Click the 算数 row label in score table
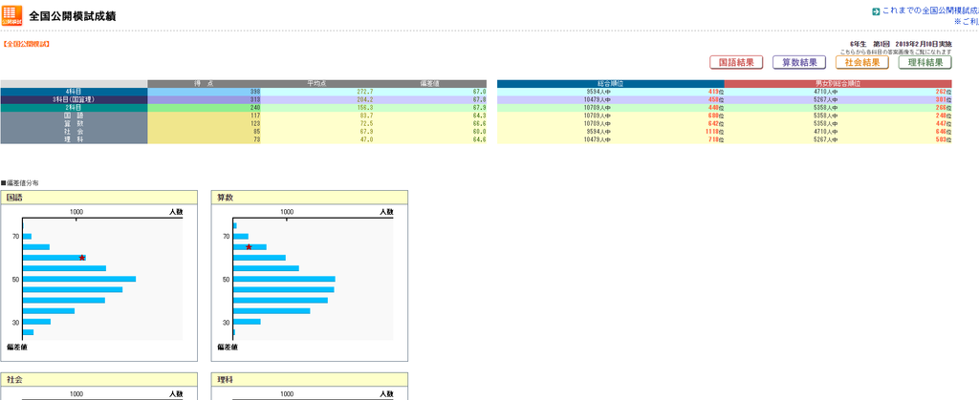This screenshot has width=979, height=400. tap(74, 123)
